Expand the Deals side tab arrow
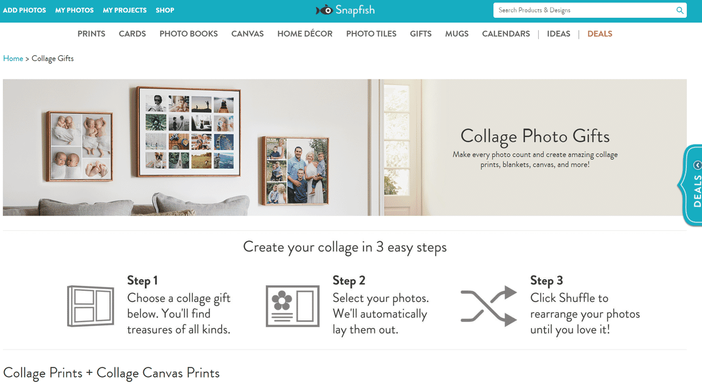702x389 pixels. (697, 165)
